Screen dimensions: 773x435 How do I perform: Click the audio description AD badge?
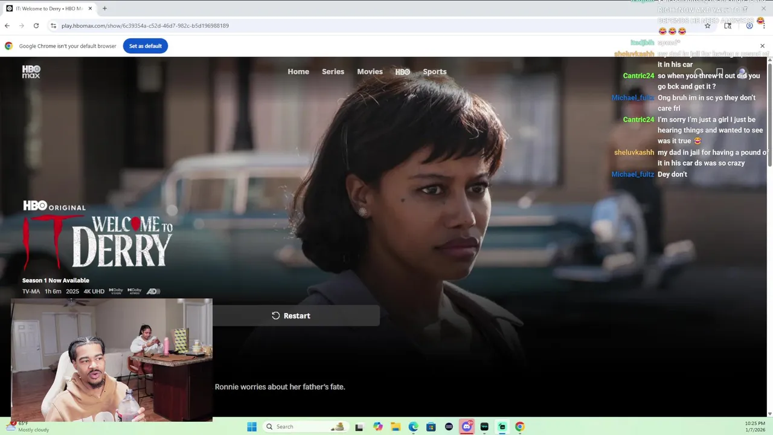point(153,291)
